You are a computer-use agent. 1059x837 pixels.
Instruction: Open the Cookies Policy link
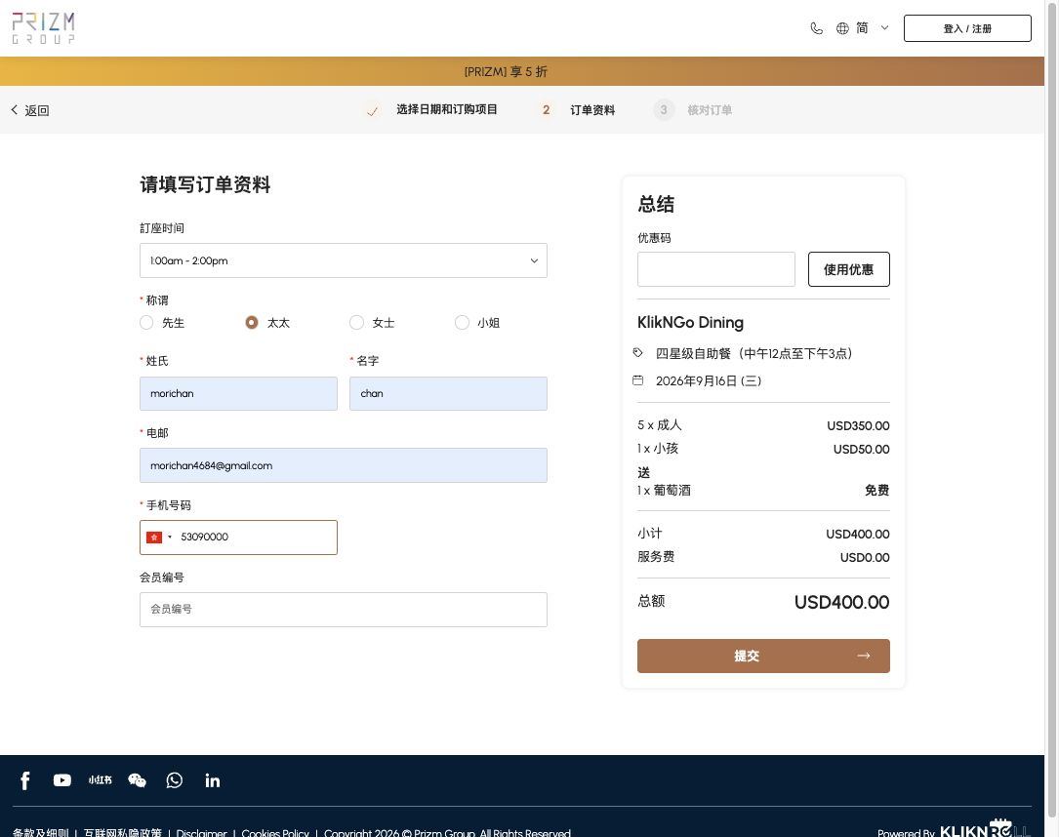pyautogui.click(x=275, y=833)
